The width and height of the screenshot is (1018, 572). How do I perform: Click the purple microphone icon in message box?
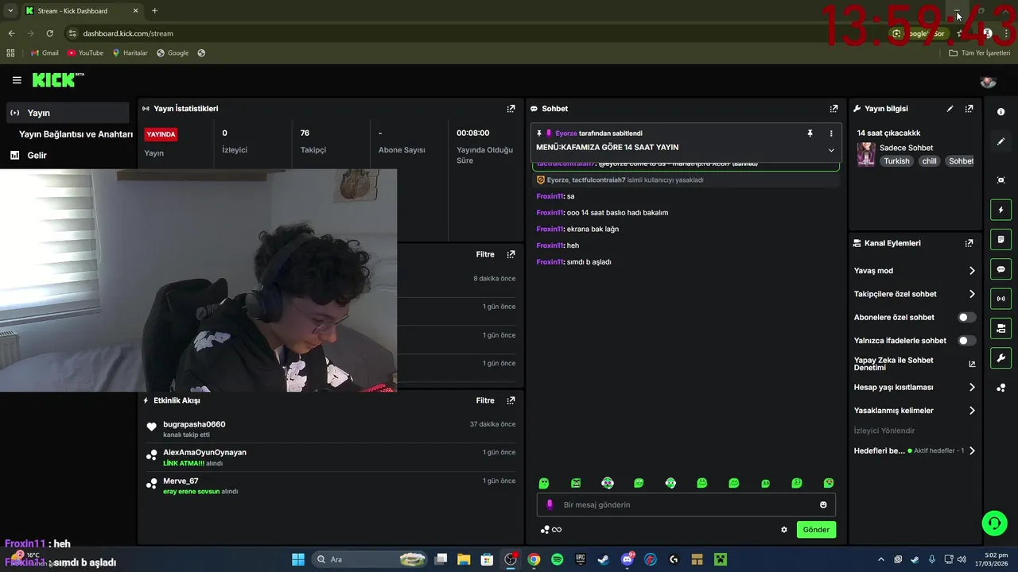550,504
